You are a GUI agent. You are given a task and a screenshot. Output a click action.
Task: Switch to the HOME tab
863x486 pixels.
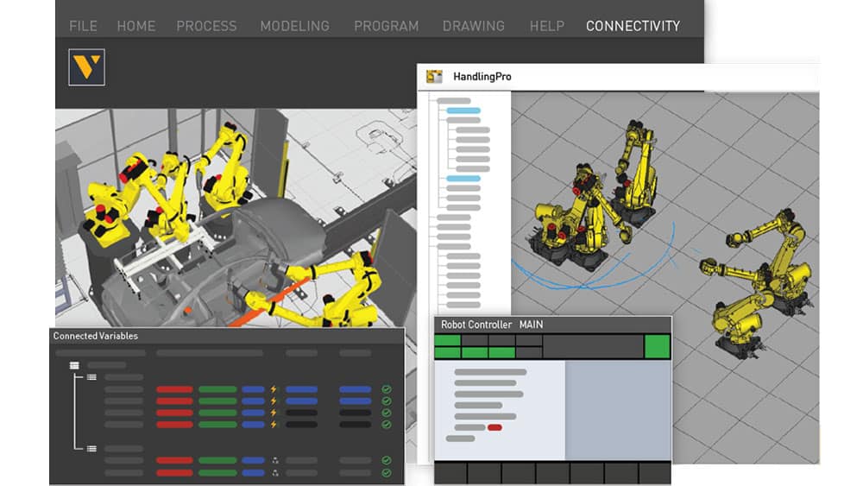click(x=136, y=26)
